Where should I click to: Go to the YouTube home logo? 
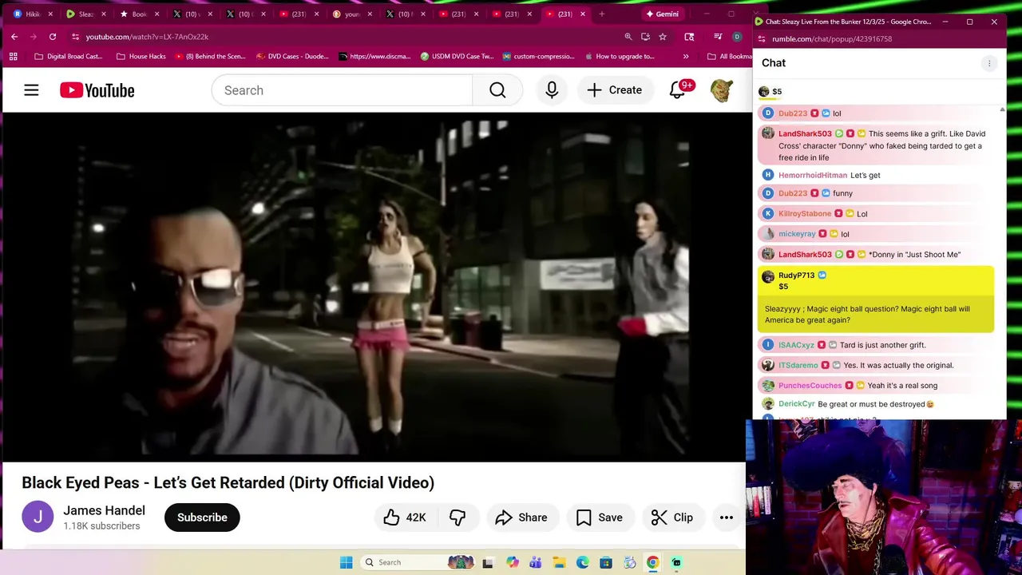pos(97,90)
